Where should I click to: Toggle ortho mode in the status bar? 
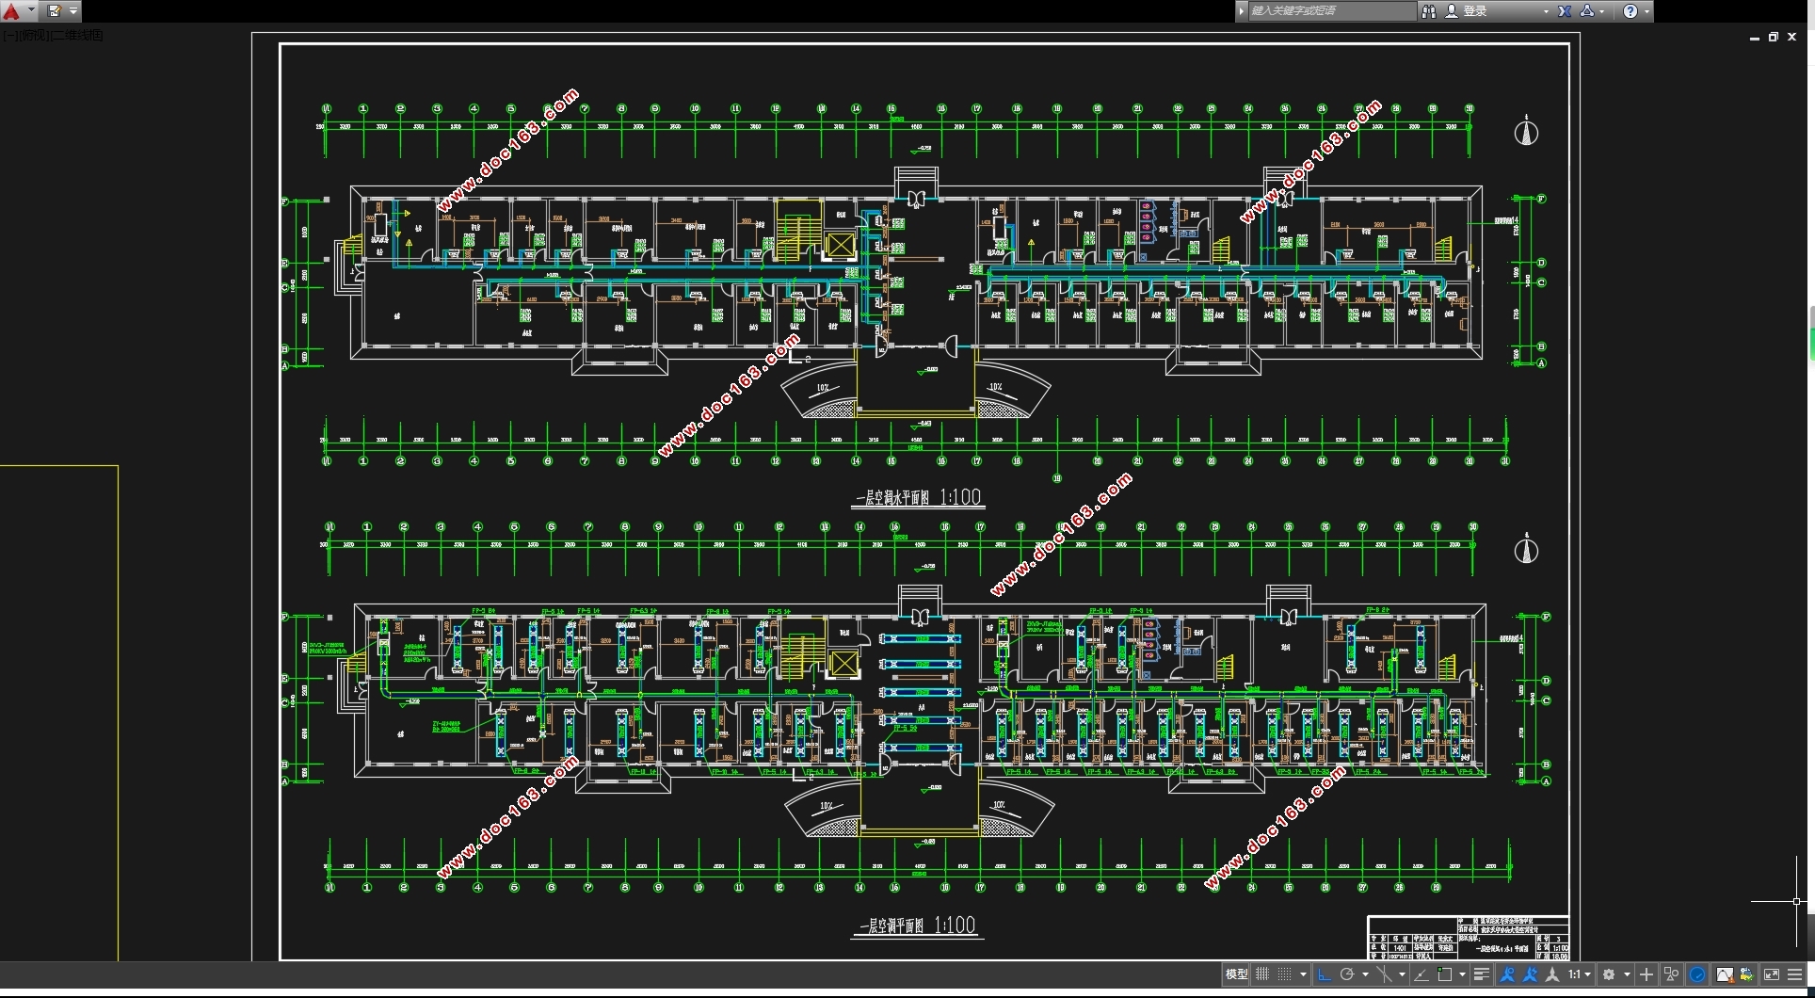coord(1325,974)
